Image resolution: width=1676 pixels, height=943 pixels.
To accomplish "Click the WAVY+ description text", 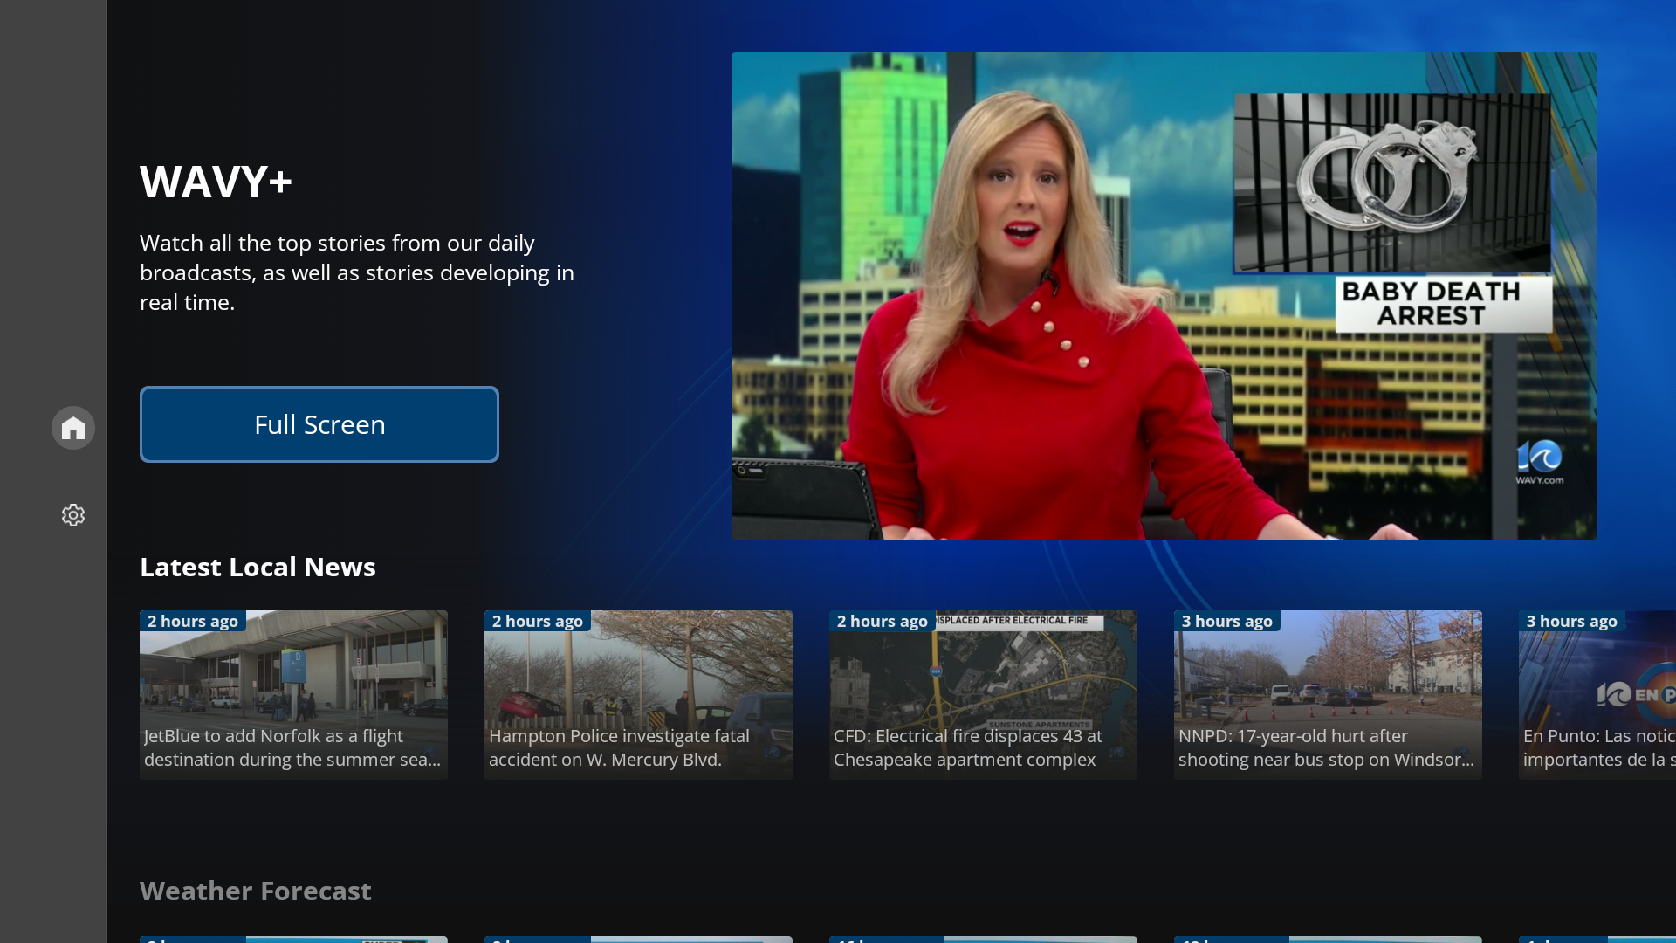I will 356,272.
